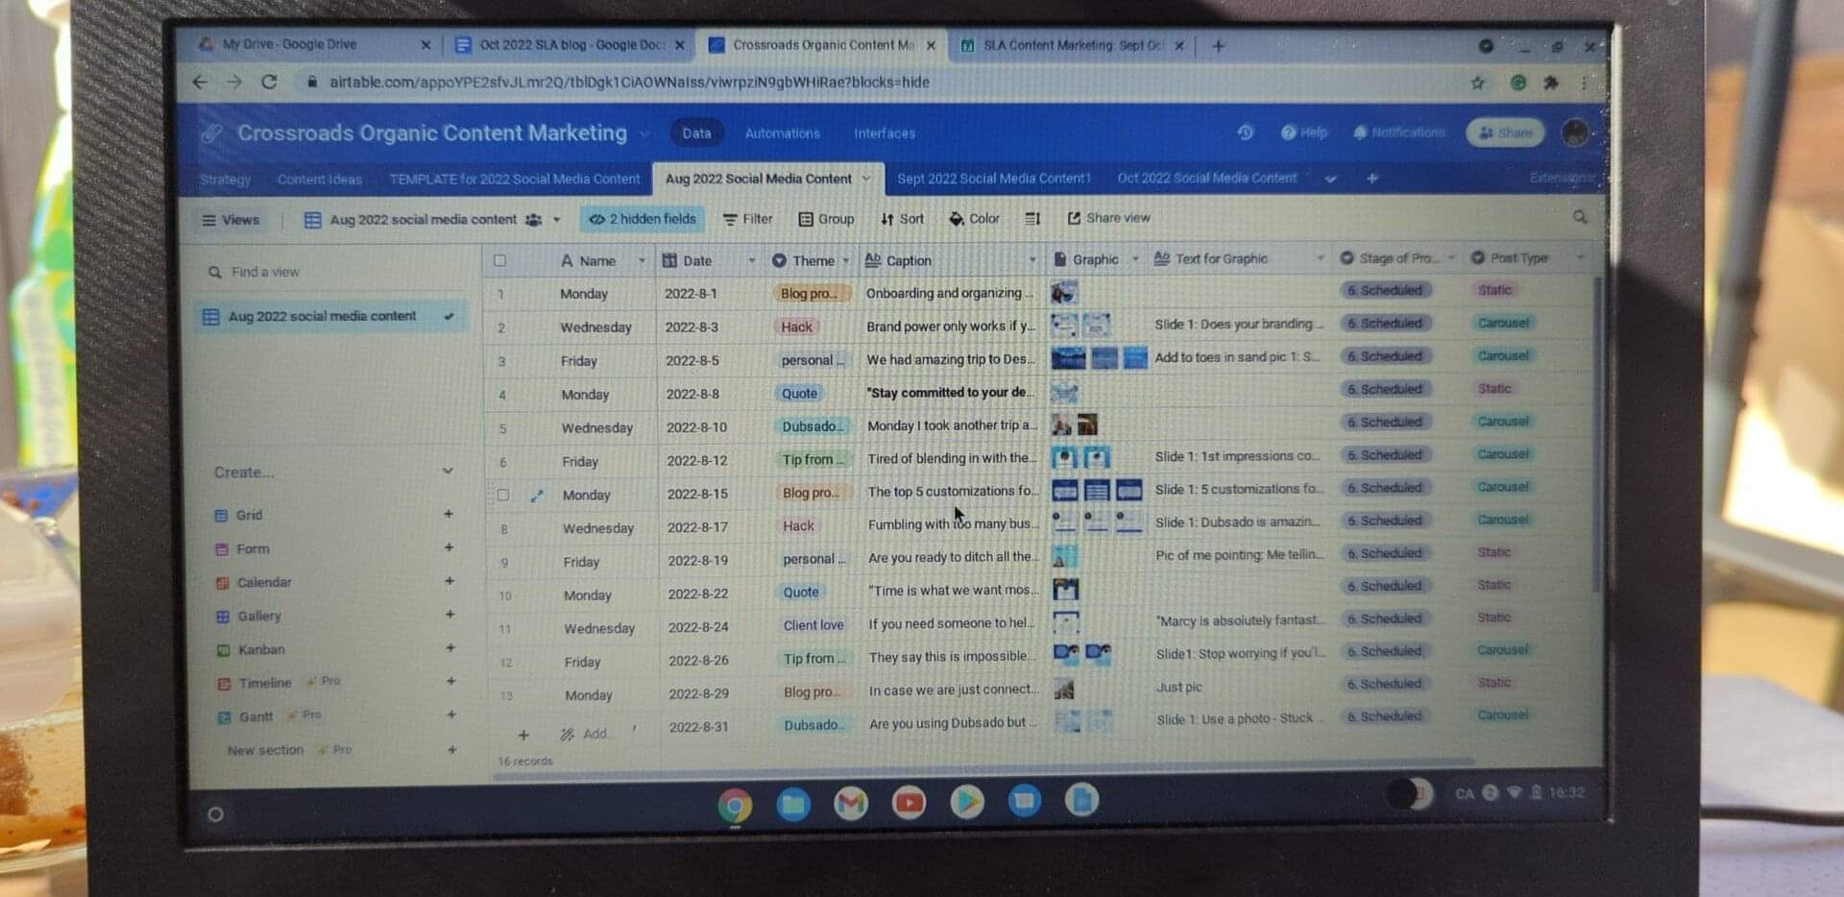The height and width of the screenshot is (897, 1844).
Task: Click the Filter button
Action: (x=747, y=219)
